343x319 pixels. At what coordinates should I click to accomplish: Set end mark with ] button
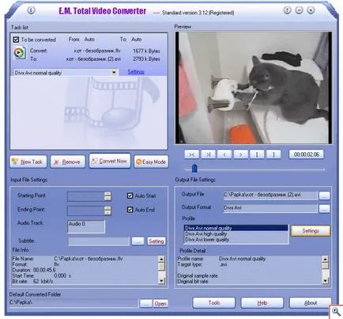click(273, 154)
